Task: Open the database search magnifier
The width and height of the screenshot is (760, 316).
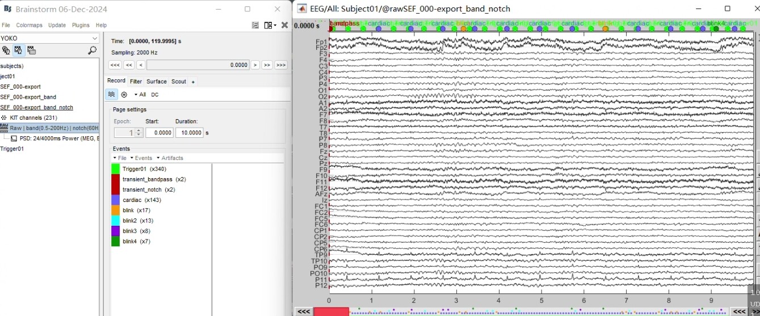Action: pos(92,50)
